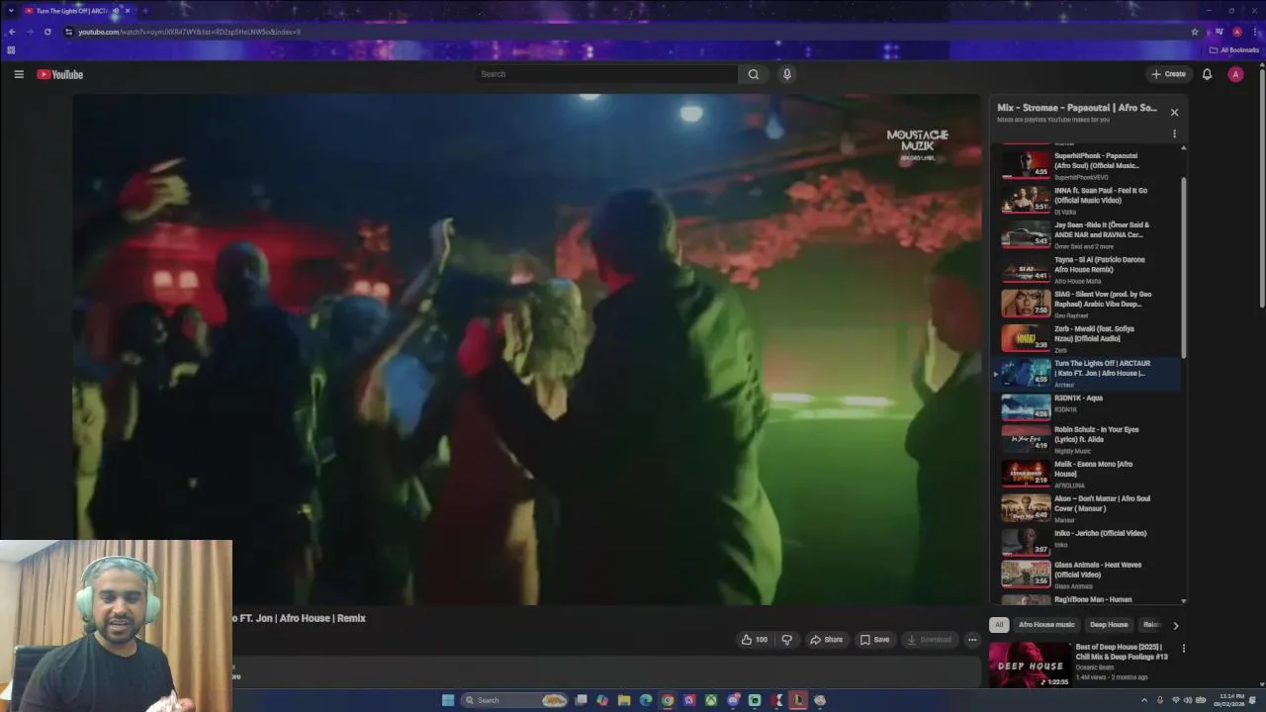The image size is (1266, 712).
Task: Reload the page in browser
Action: [x=47, y=32]
